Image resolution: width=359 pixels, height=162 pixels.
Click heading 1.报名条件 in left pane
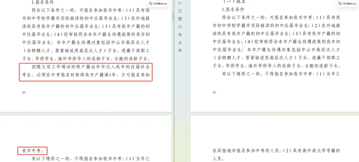point(43,3)
